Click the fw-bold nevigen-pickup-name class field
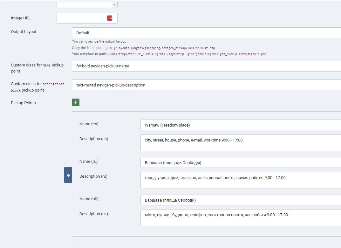This screenshot has height=248, width=341. coord(207,66)
